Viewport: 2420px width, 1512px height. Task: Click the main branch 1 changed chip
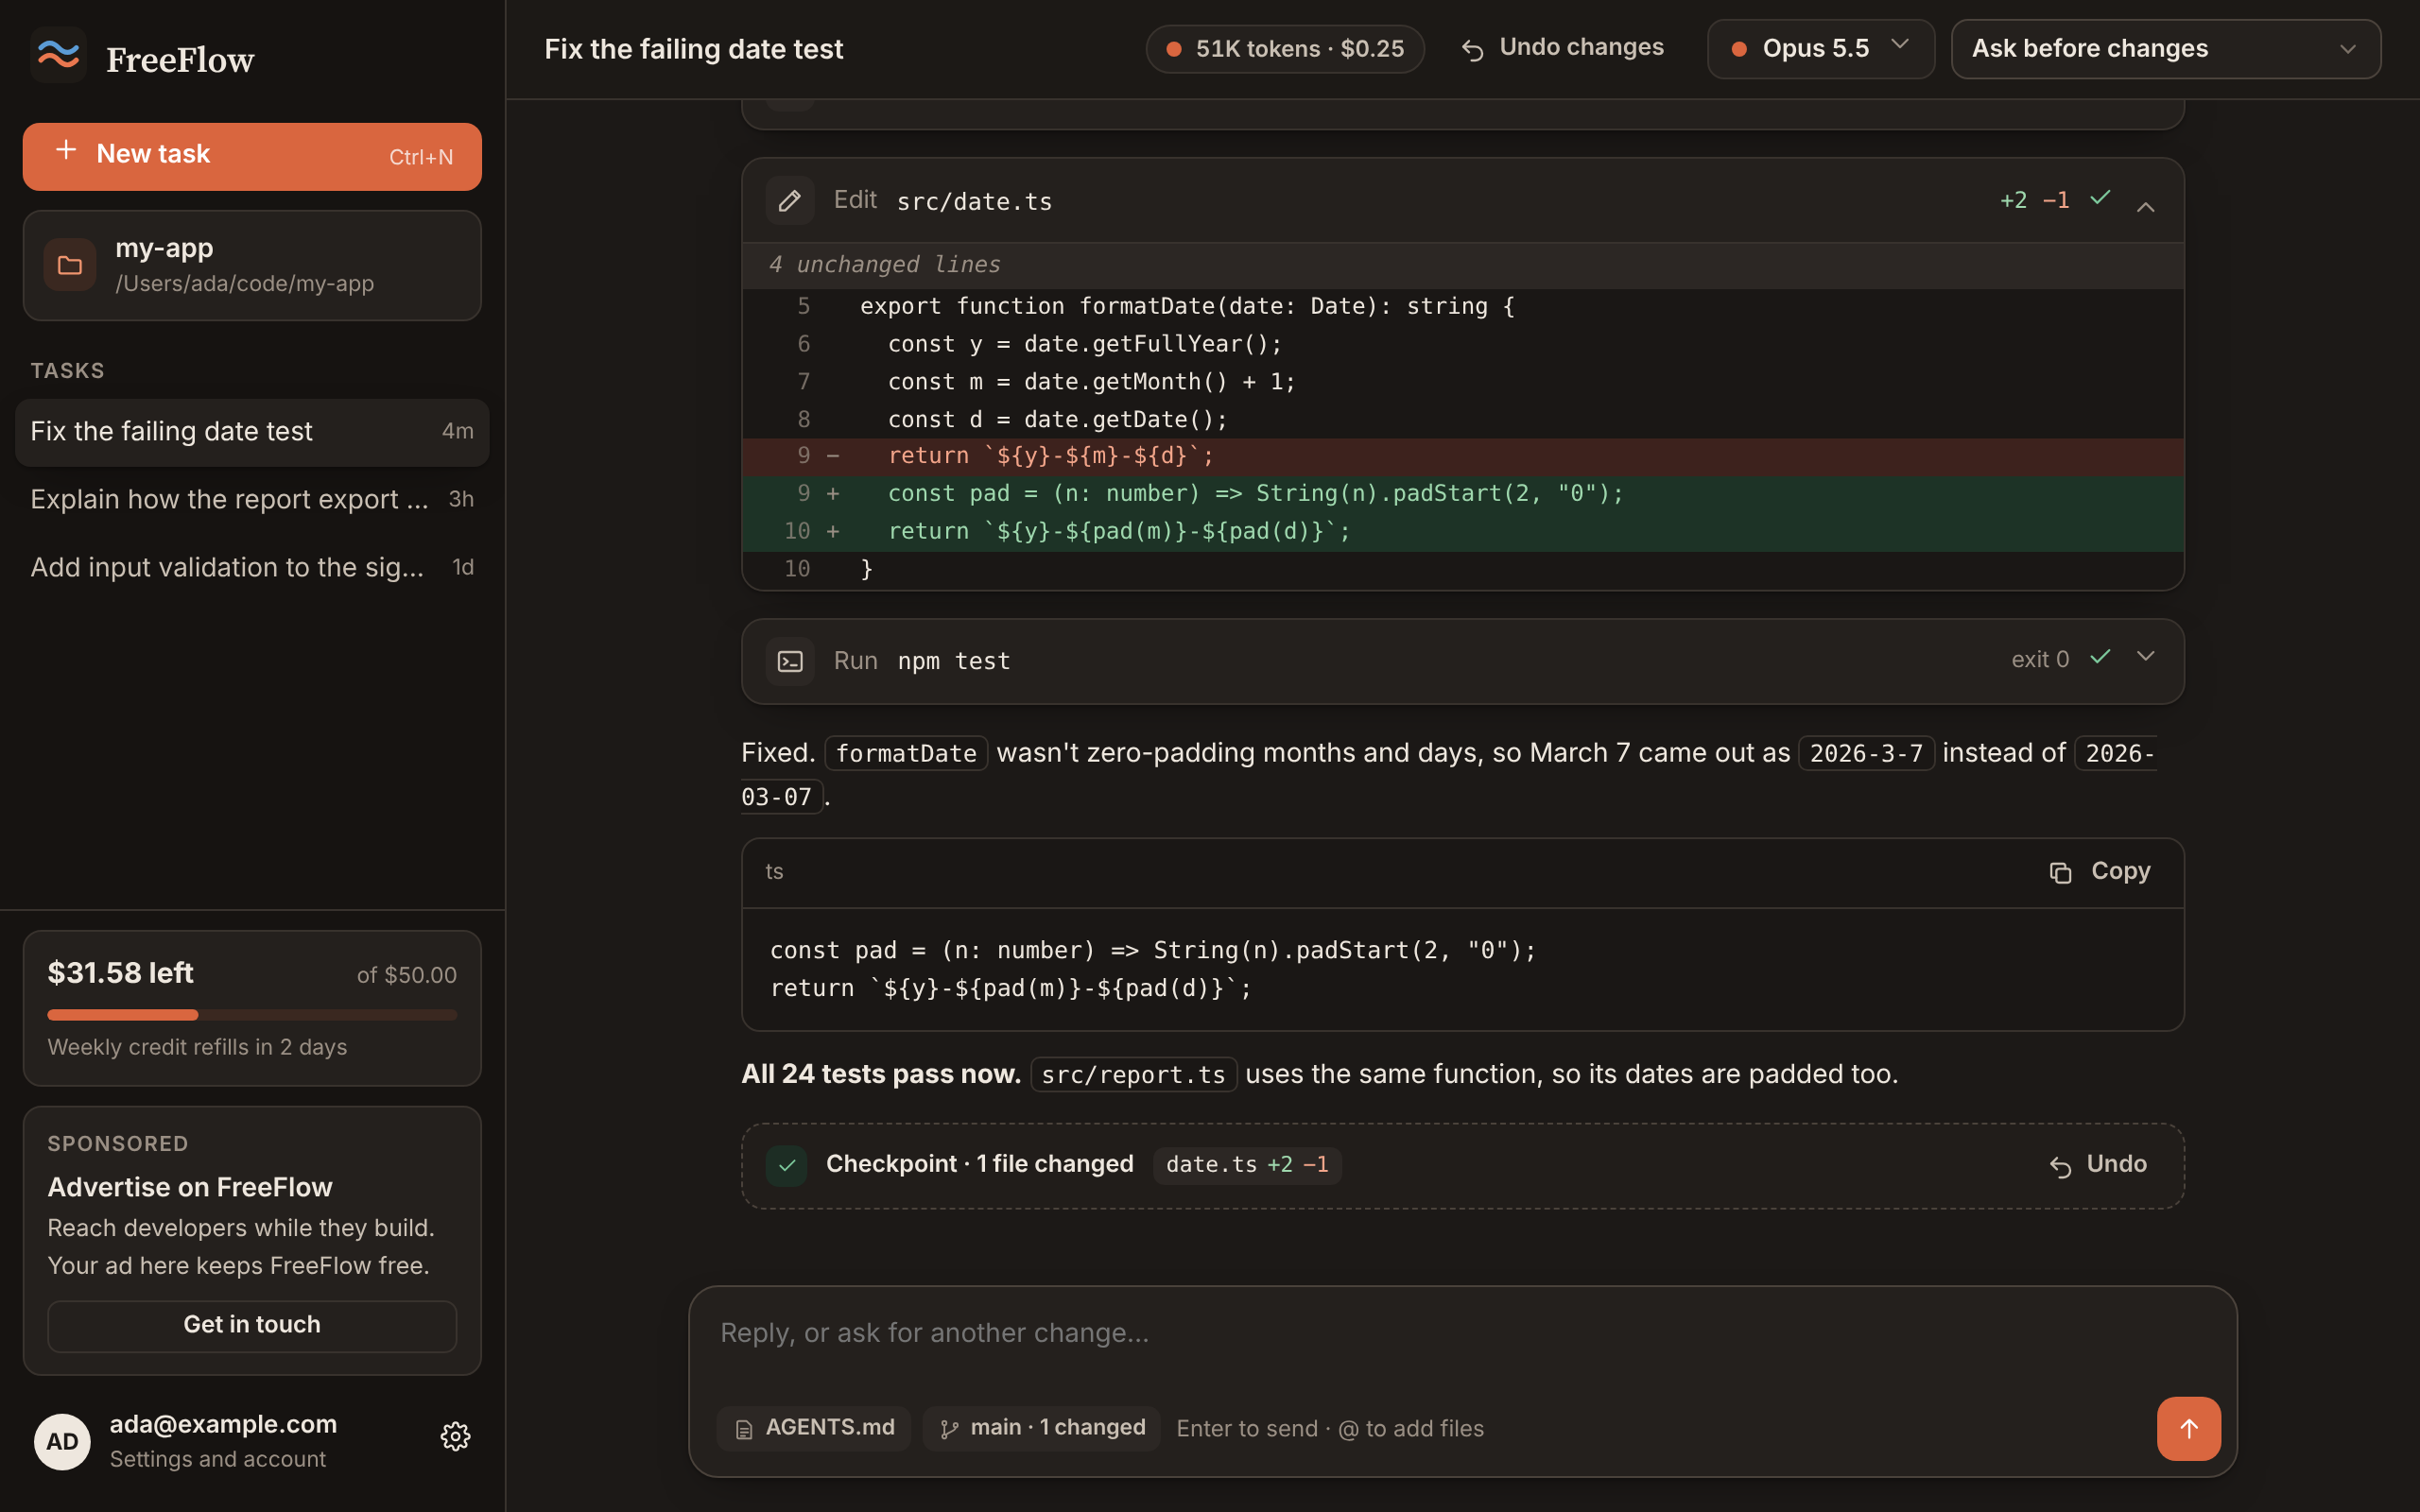tap(1042, 1428)
